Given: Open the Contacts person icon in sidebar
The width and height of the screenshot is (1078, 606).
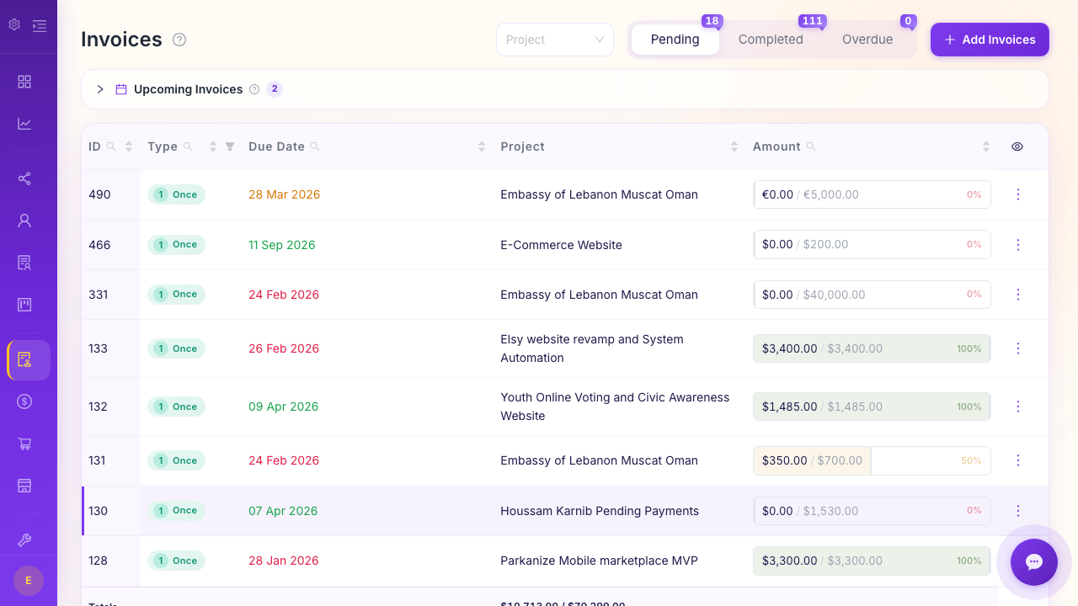Looking at the screenshot, I should click(24, 221).
